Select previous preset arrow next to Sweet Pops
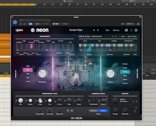The image size is (156, 126). [x=94, y=30]
